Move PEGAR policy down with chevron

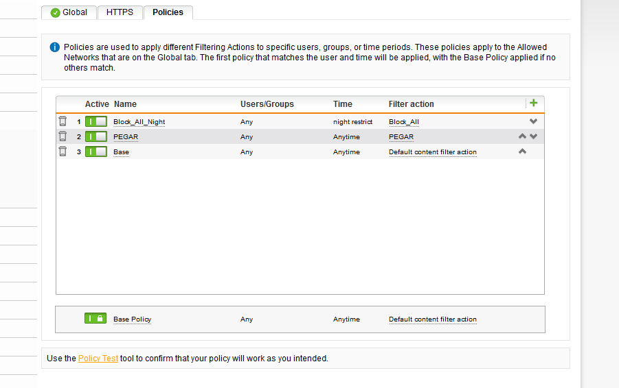click(x=533, y=136)
